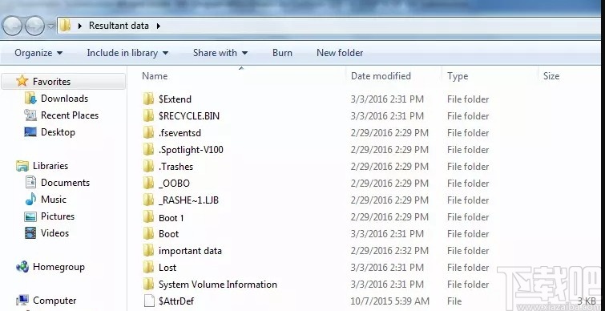Sort by the Size column header

point(551,76)
